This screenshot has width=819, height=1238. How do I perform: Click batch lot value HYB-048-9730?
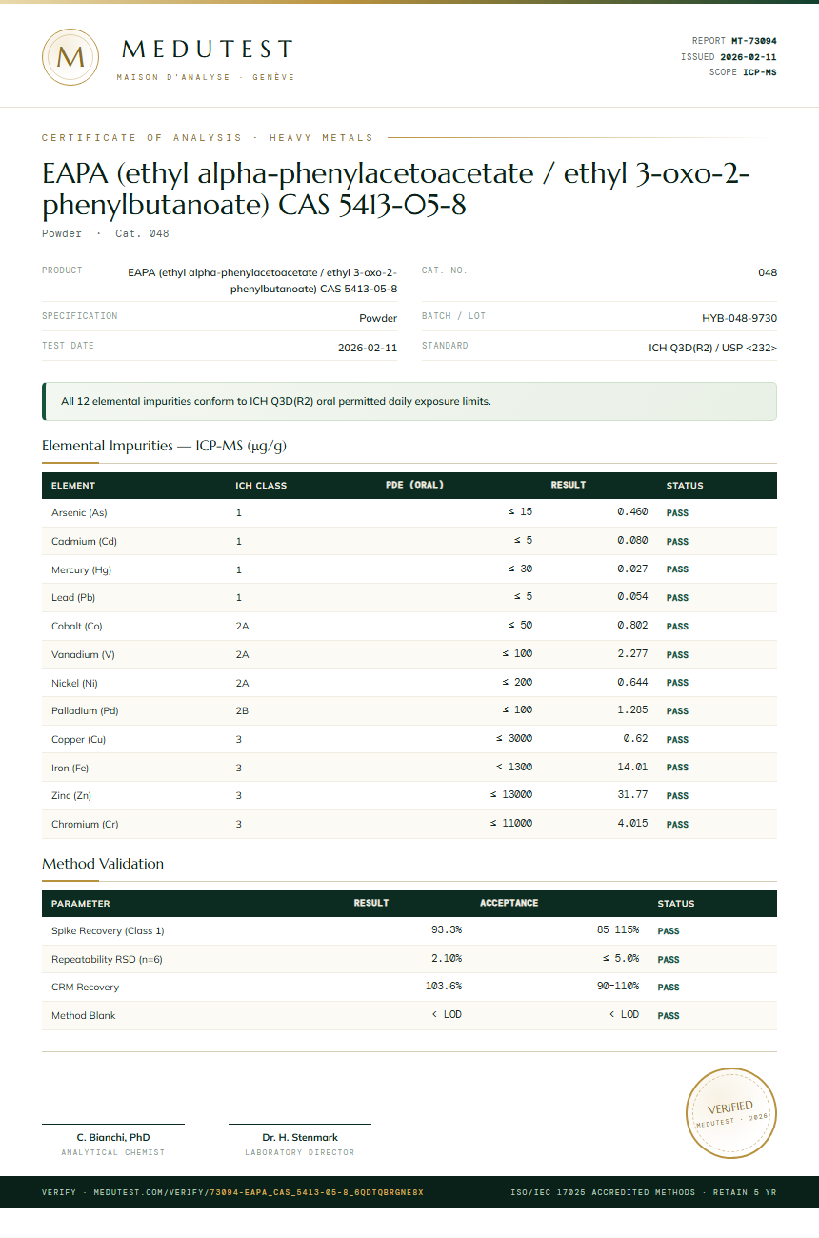point(739,319)
